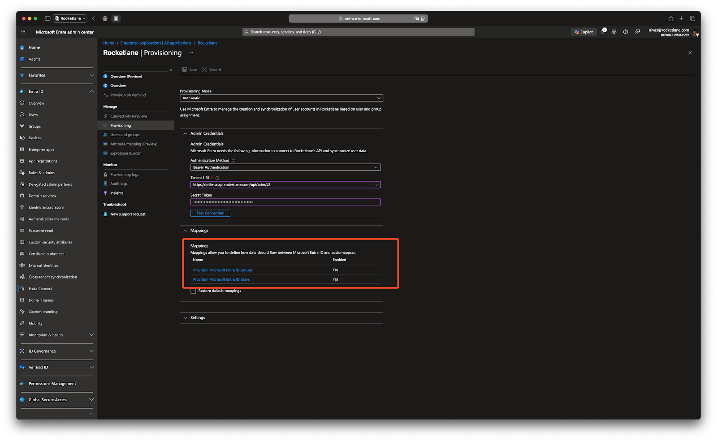Click Home breadcrumb link

pos(108,43)
